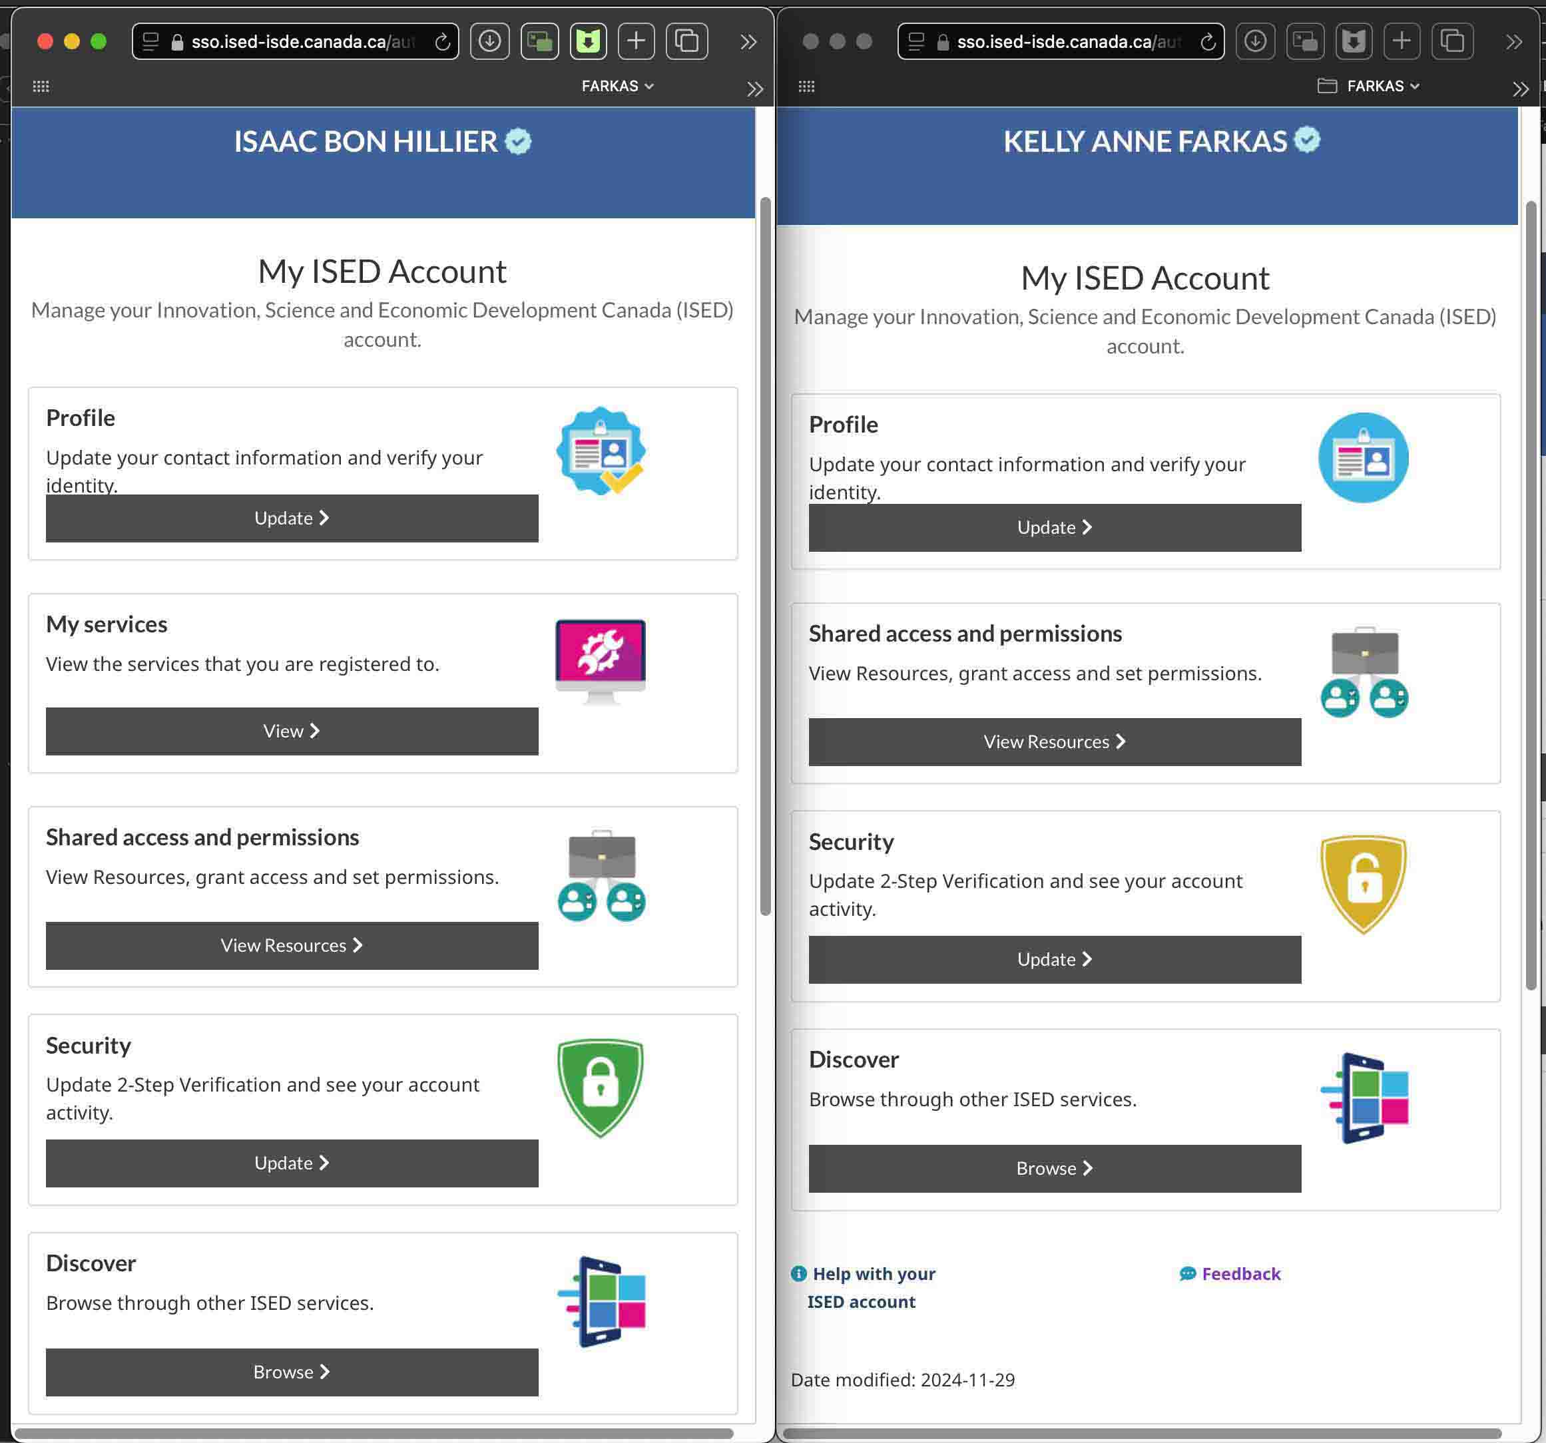1546x1443 pixels.
Task: Click "KELLY ANNE FARKAS" name header
Action: 1145,142
